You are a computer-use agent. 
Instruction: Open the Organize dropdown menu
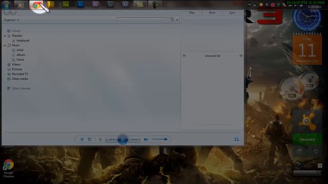tap(11, 20)
